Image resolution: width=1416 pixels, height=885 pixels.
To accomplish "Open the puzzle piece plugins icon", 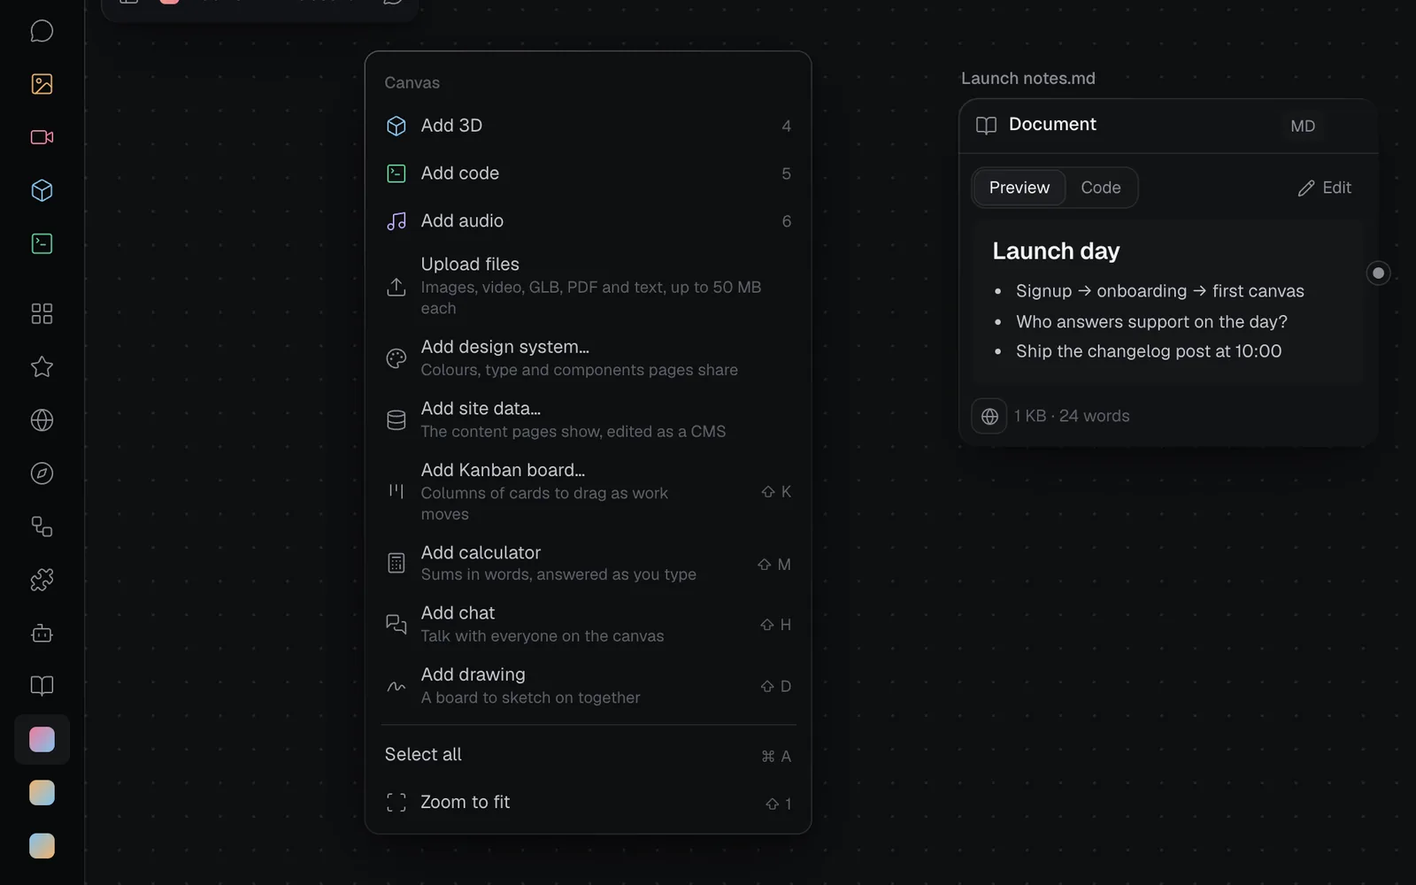I will pos(42,580).
